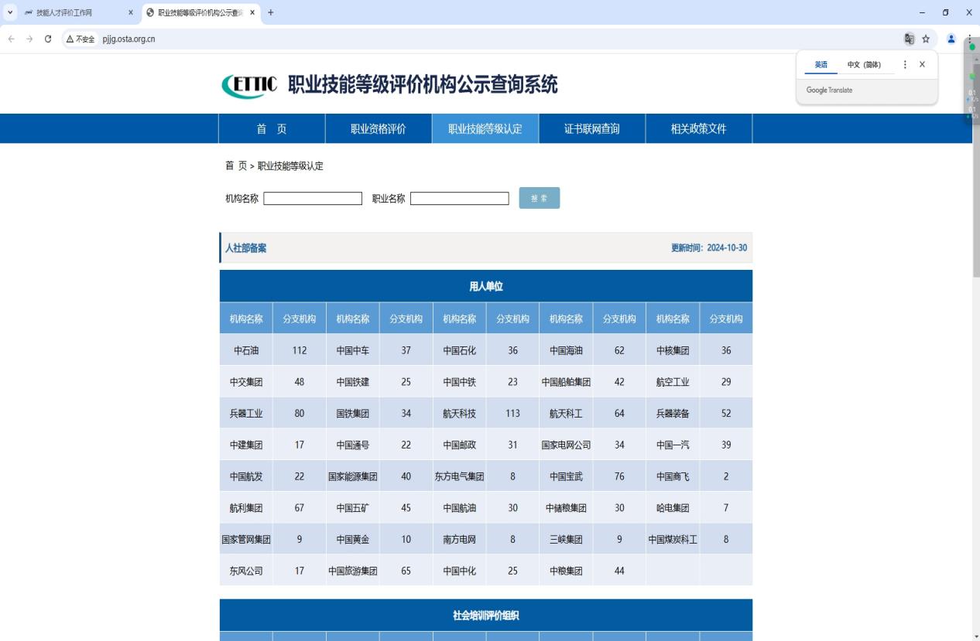Click into the 机构名称 input field
This screenshot has width=980, height=641.
[x=313, y=199]
